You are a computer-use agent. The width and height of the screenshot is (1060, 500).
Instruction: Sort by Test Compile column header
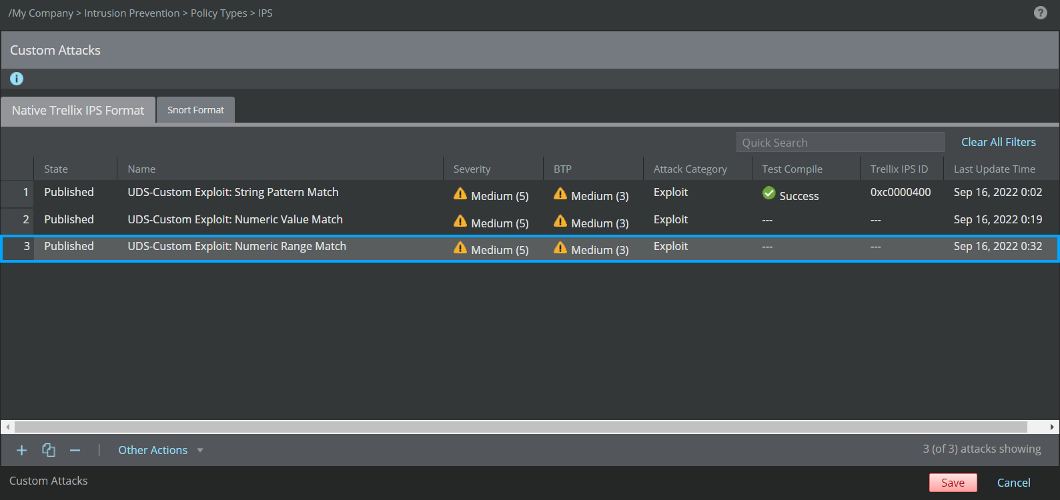coord(807,169)
